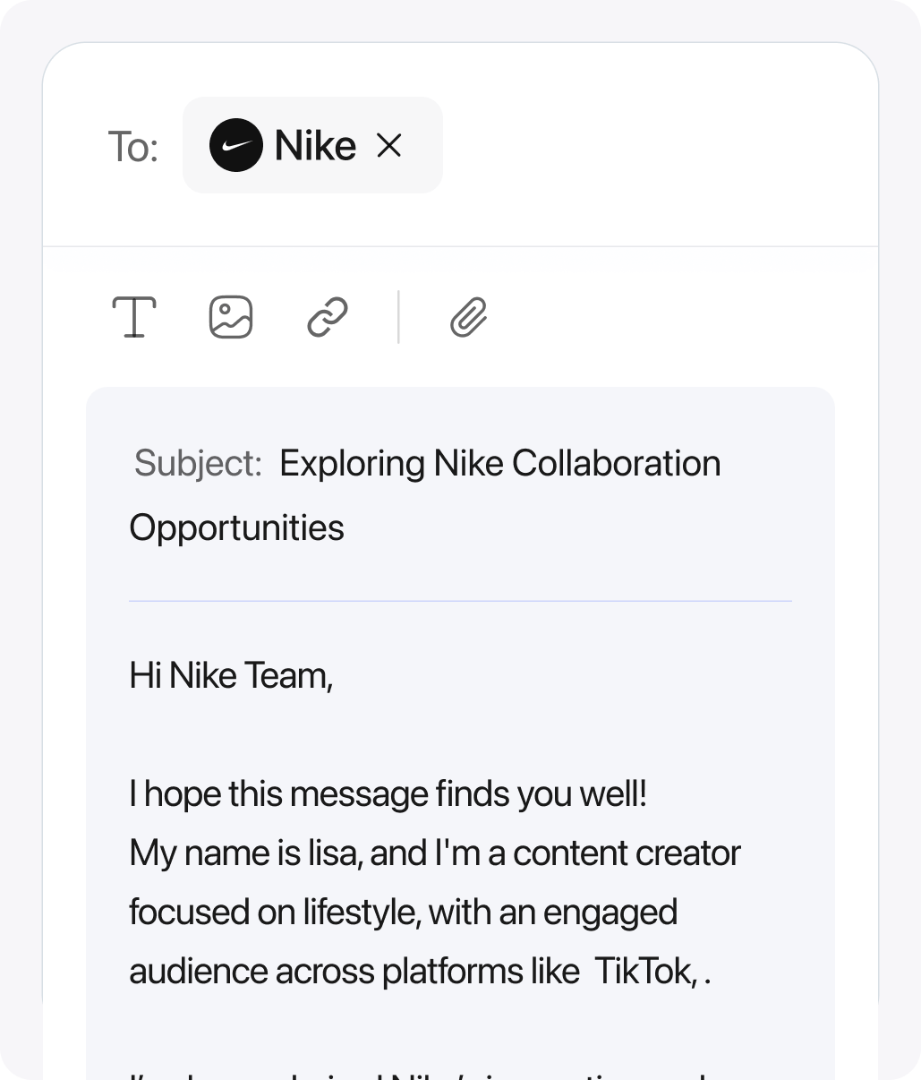The height and width of the screenshot is (1080, 921).
Task: Place cursor on the "Hi Nike Team," greeting
Action: pyautogui.click(x=231, y=675)
